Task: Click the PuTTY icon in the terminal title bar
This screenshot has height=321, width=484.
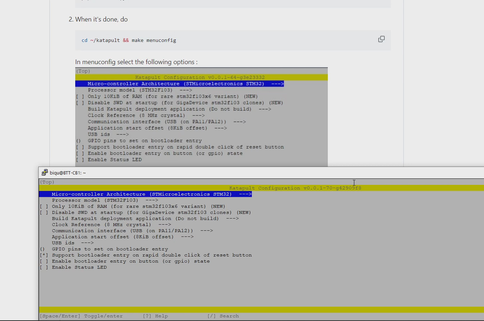Action: coord(44,173)
